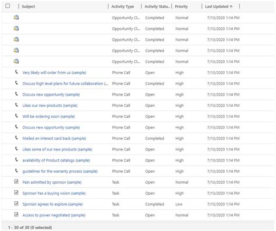This screenshot has height=231, width=276.
Task: Click phone icon beside guidelines for warranty process
Action: click(x=16, y=170)
